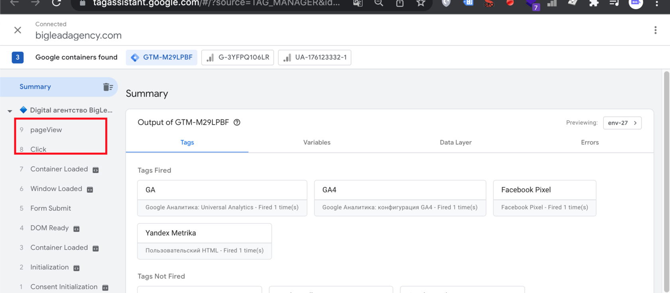Close the Tag Assistant debug session with X
The height and width of the screenshot is (293, 670).
point(18,30)
